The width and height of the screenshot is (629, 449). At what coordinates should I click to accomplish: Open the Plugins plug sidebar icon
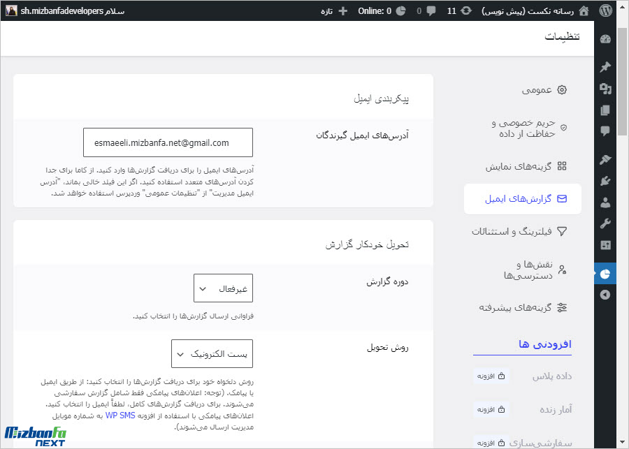pos(605,181)
